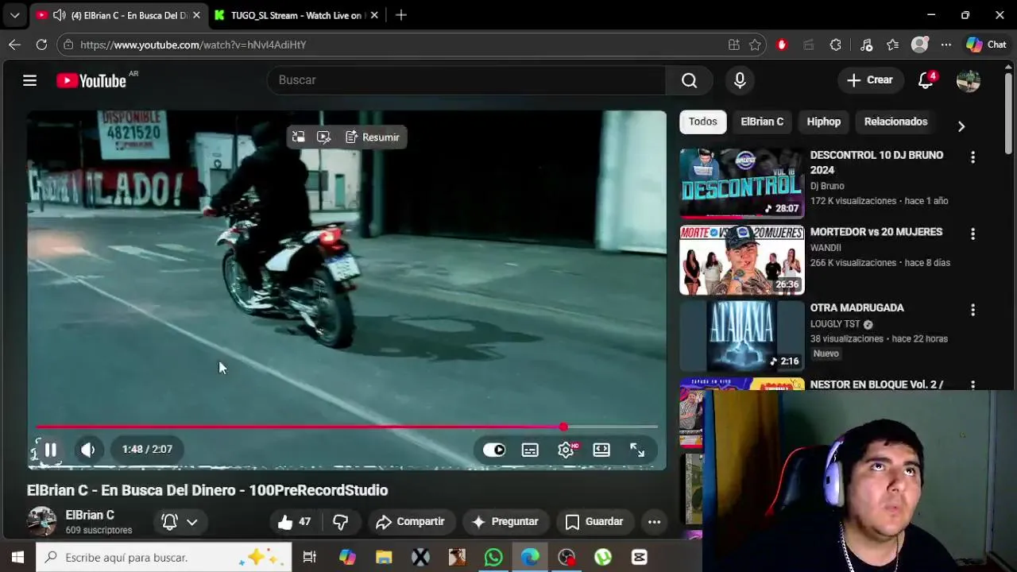Toggle the autoplay switch in player

[x=494, y=450]
